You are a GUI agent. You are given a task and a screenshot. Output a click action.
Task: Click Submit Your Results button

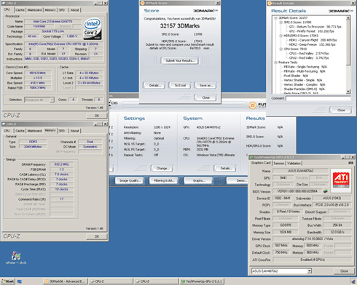tap(180, 60)
